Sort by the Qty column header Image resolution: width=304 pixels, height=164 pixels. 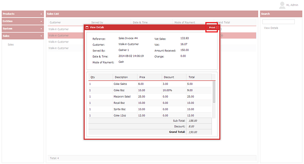[100, 77]
